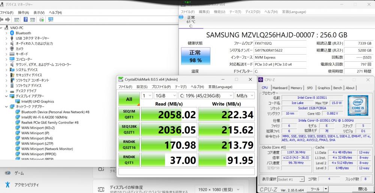The width and height of the screenshot is (375, 193).
Task: Run the RND4K Q32T16 test button
Action: [x=129, y=144]
